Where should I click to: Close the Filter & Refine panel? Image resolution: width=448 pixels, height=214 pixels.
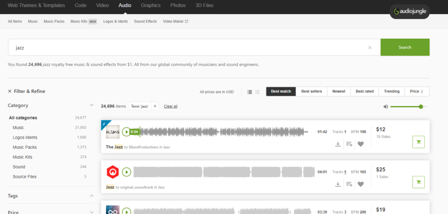(x=10, y=91)
